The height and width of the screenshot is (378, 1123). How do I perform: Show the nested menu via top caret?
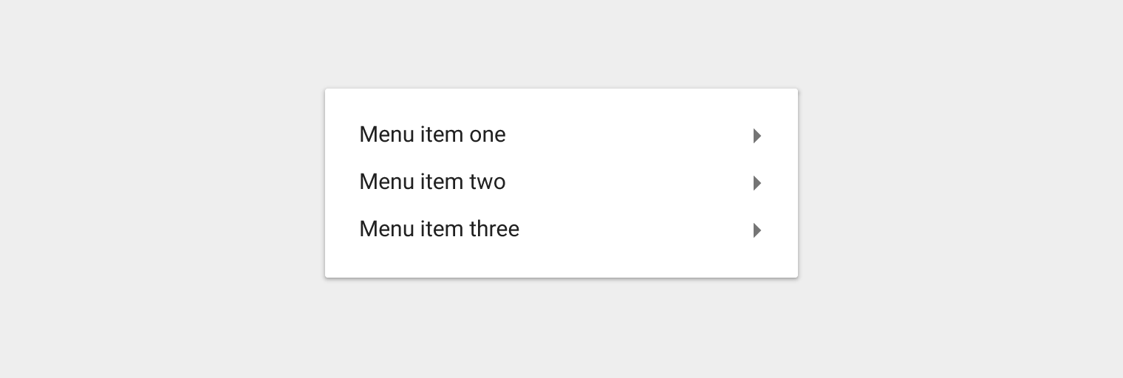pyautogui.click(x=757, y=136)
